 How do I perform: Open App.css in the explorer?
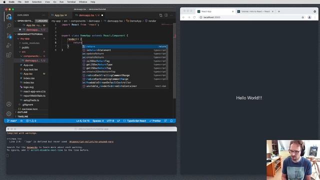(x=28, y=65)
